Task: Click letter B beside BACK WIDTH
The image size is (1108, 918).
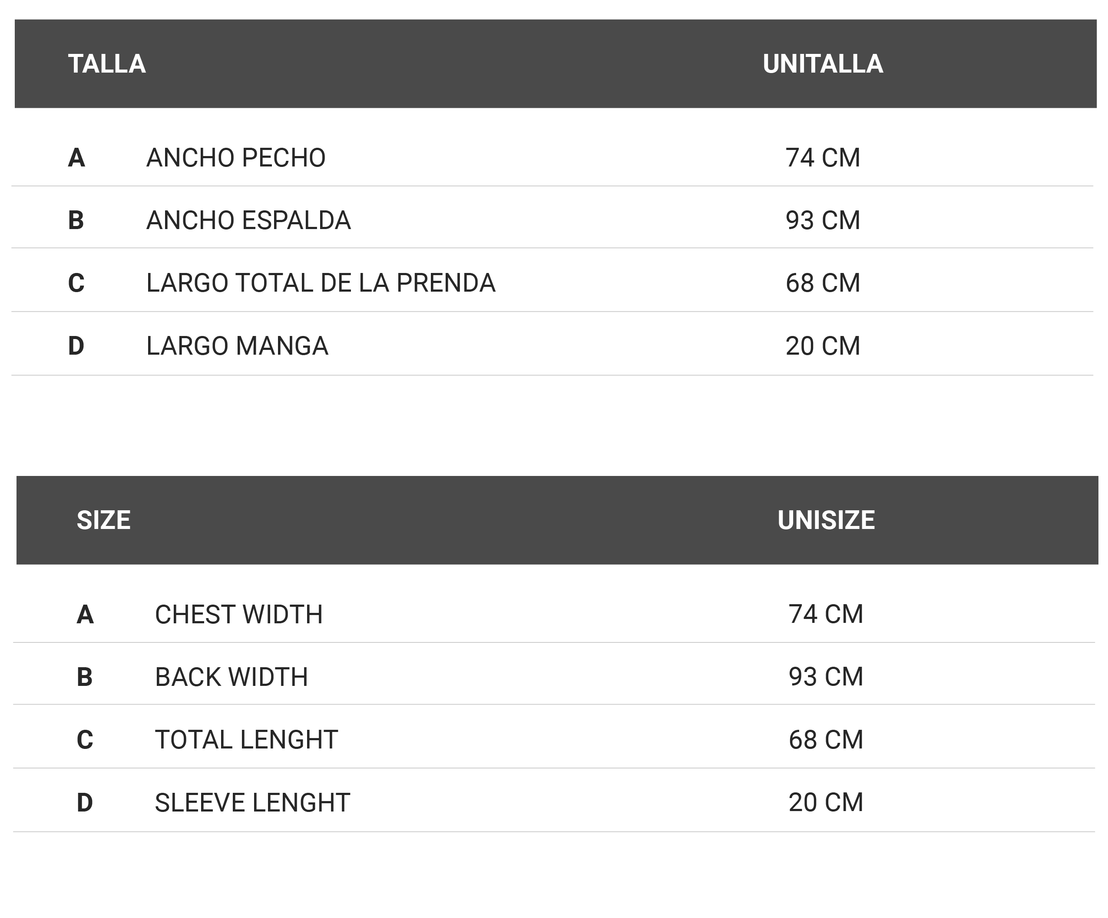Action: pyautogui.click(x=84, y=677)
